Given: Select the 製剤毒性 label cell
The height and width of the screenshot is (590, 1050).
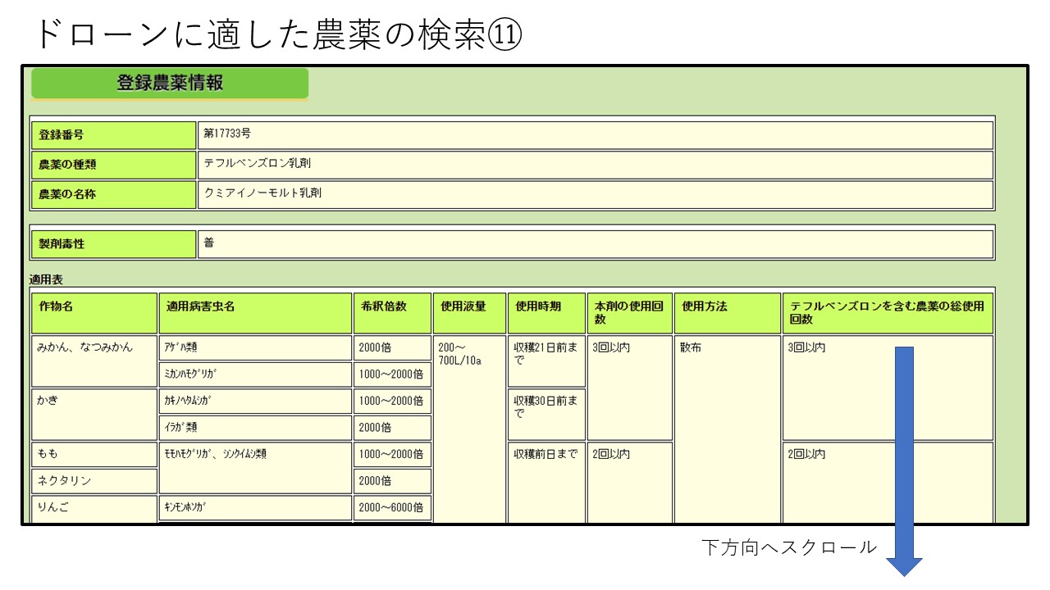Looking at the screenshot, I should point(113,244).
